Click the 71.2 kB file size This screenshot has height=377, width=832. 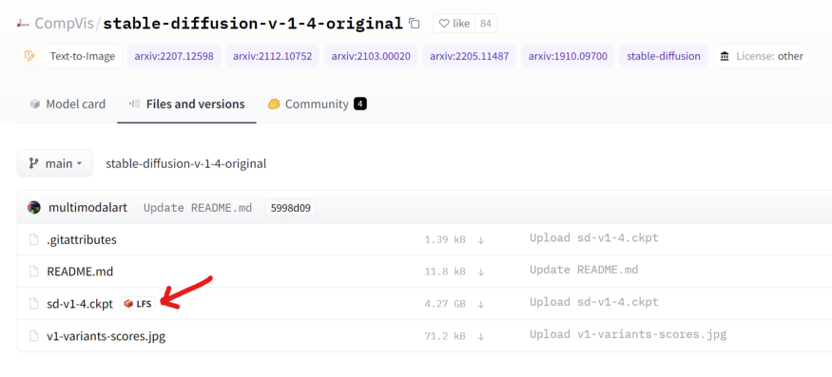(x=445, y=337)
